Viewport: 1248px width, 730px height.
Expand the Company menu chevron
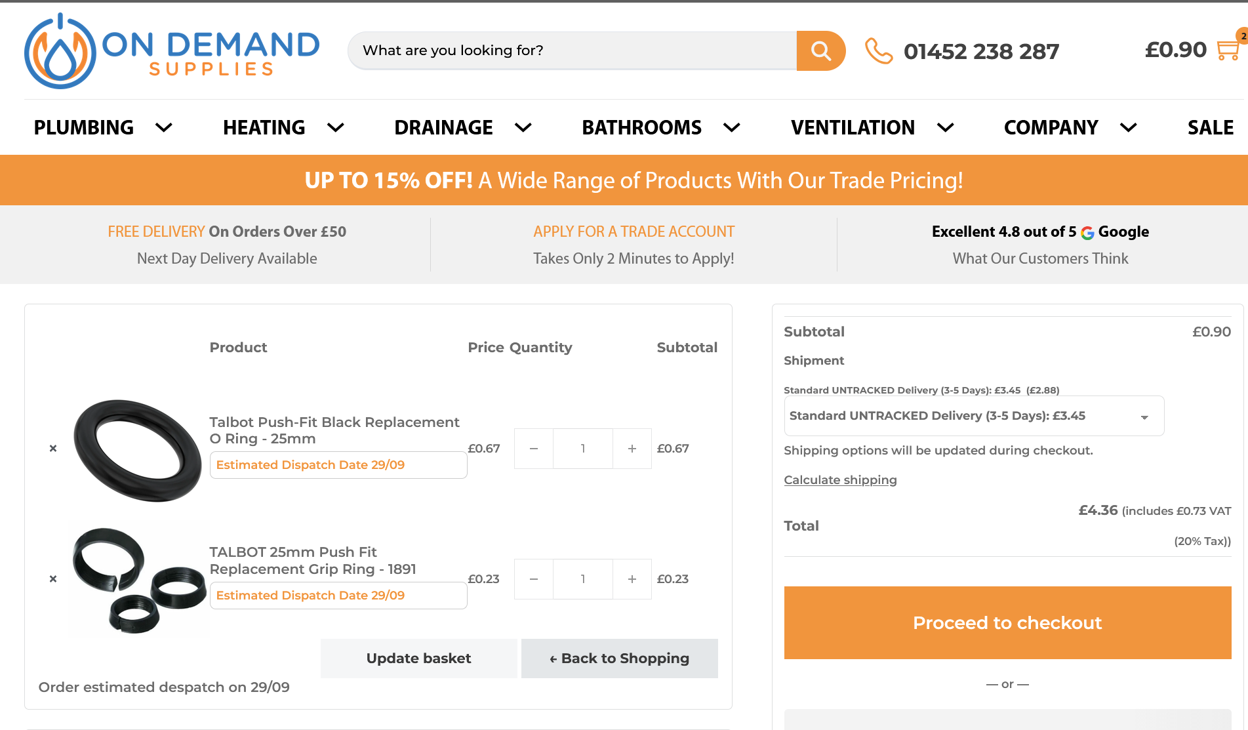tap(1129, 127)
